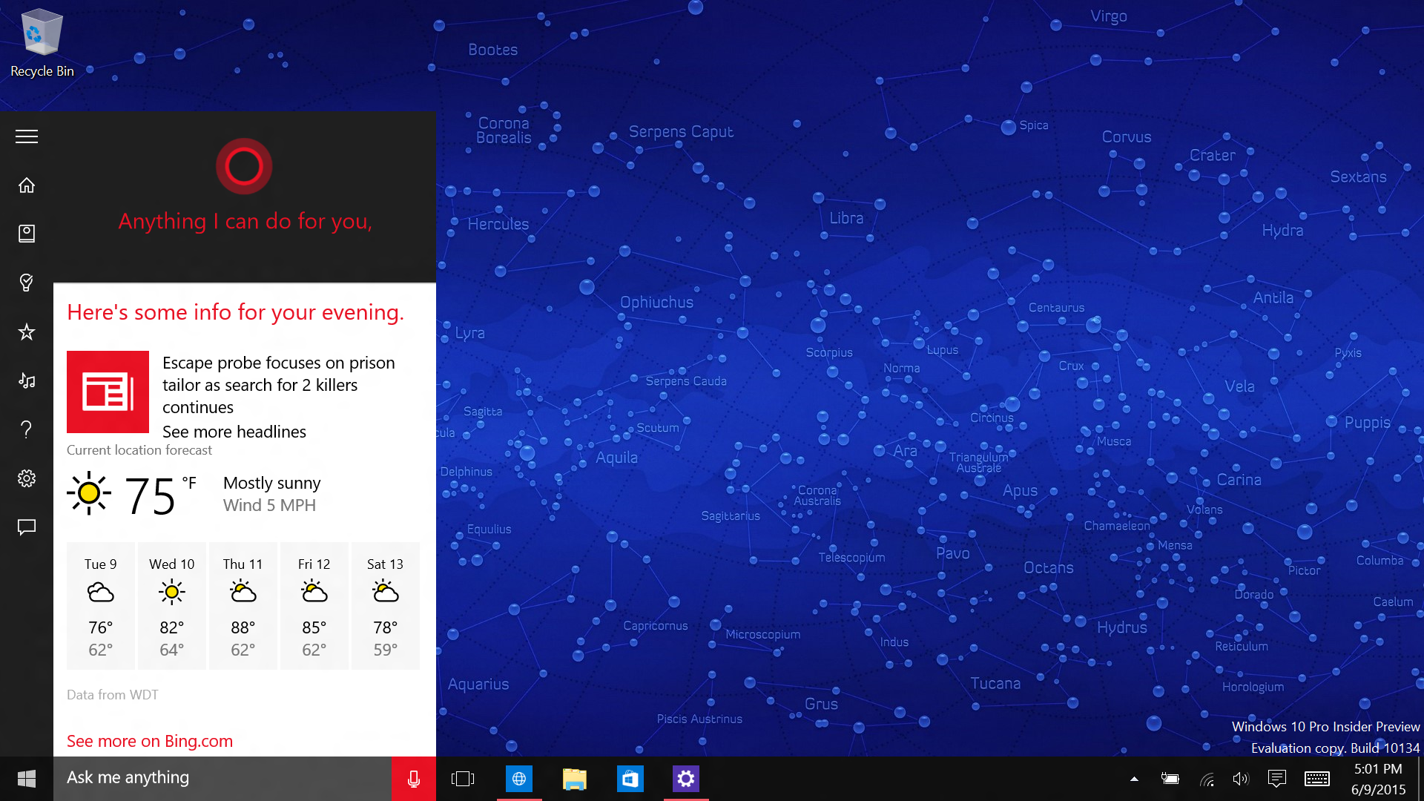Open Cortana Feedback chat icon
Image resolution: width=1424 pixels, height=801 pixels.
pos(27,527)
